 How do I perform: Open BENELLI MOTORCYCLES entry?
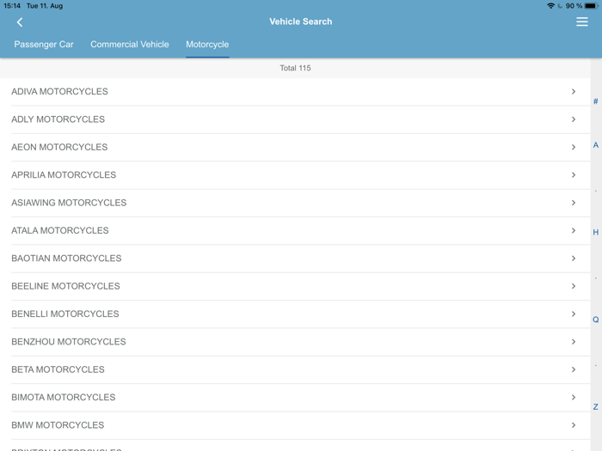(x=295, y=314)
